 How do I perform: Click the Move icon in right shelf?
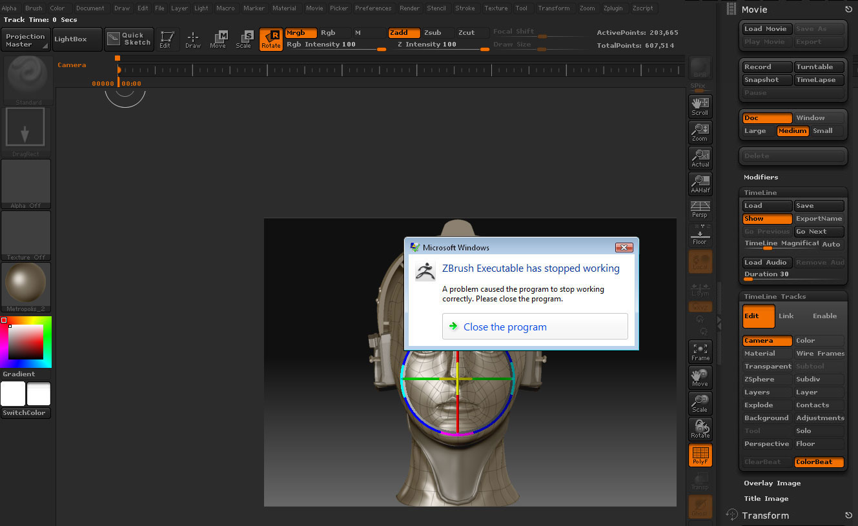[700, 377]
